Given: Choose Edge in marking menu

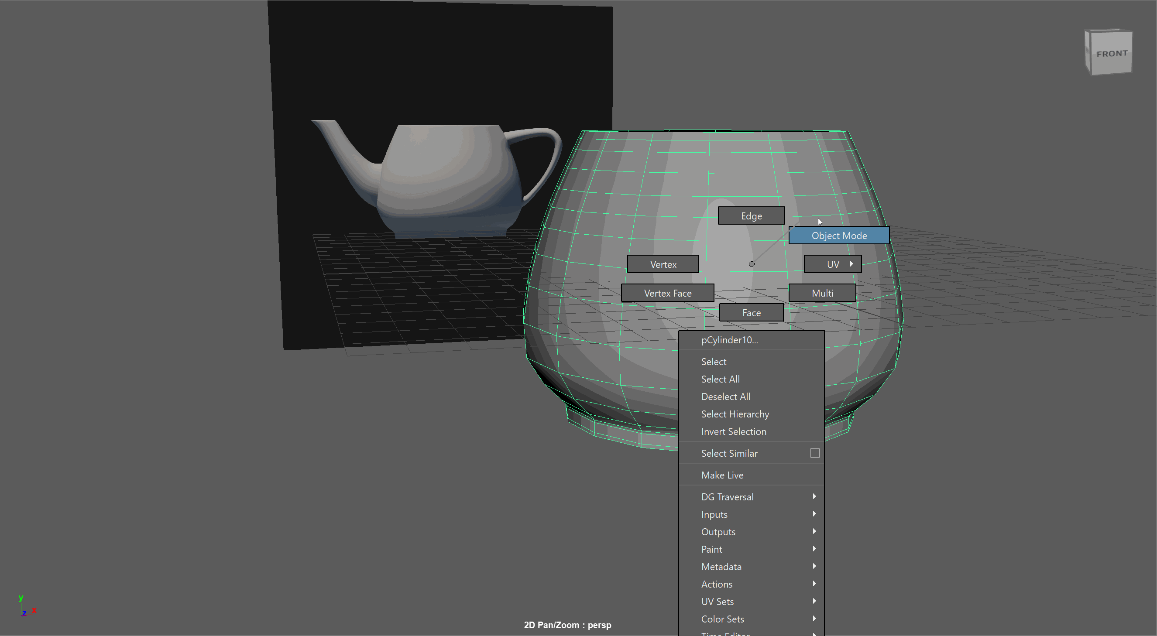Looking at the screenshot, I should pos(751,216).
